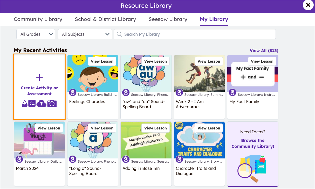Click View Lesson on Feelings Charades
The width and height of the screenshot is (315, 189).
coord(102,61)
